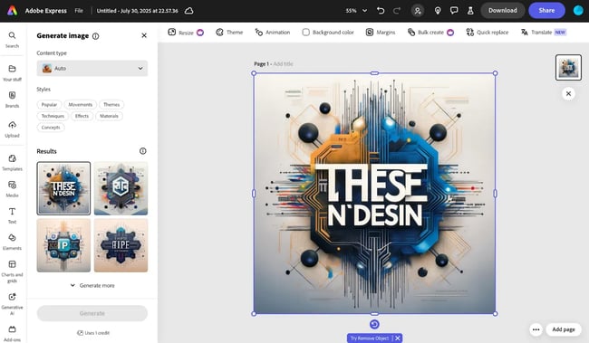Click the Untitled document name
Image resolution: width=589 pixels, height=343 pixels.
tap(137, 11)
